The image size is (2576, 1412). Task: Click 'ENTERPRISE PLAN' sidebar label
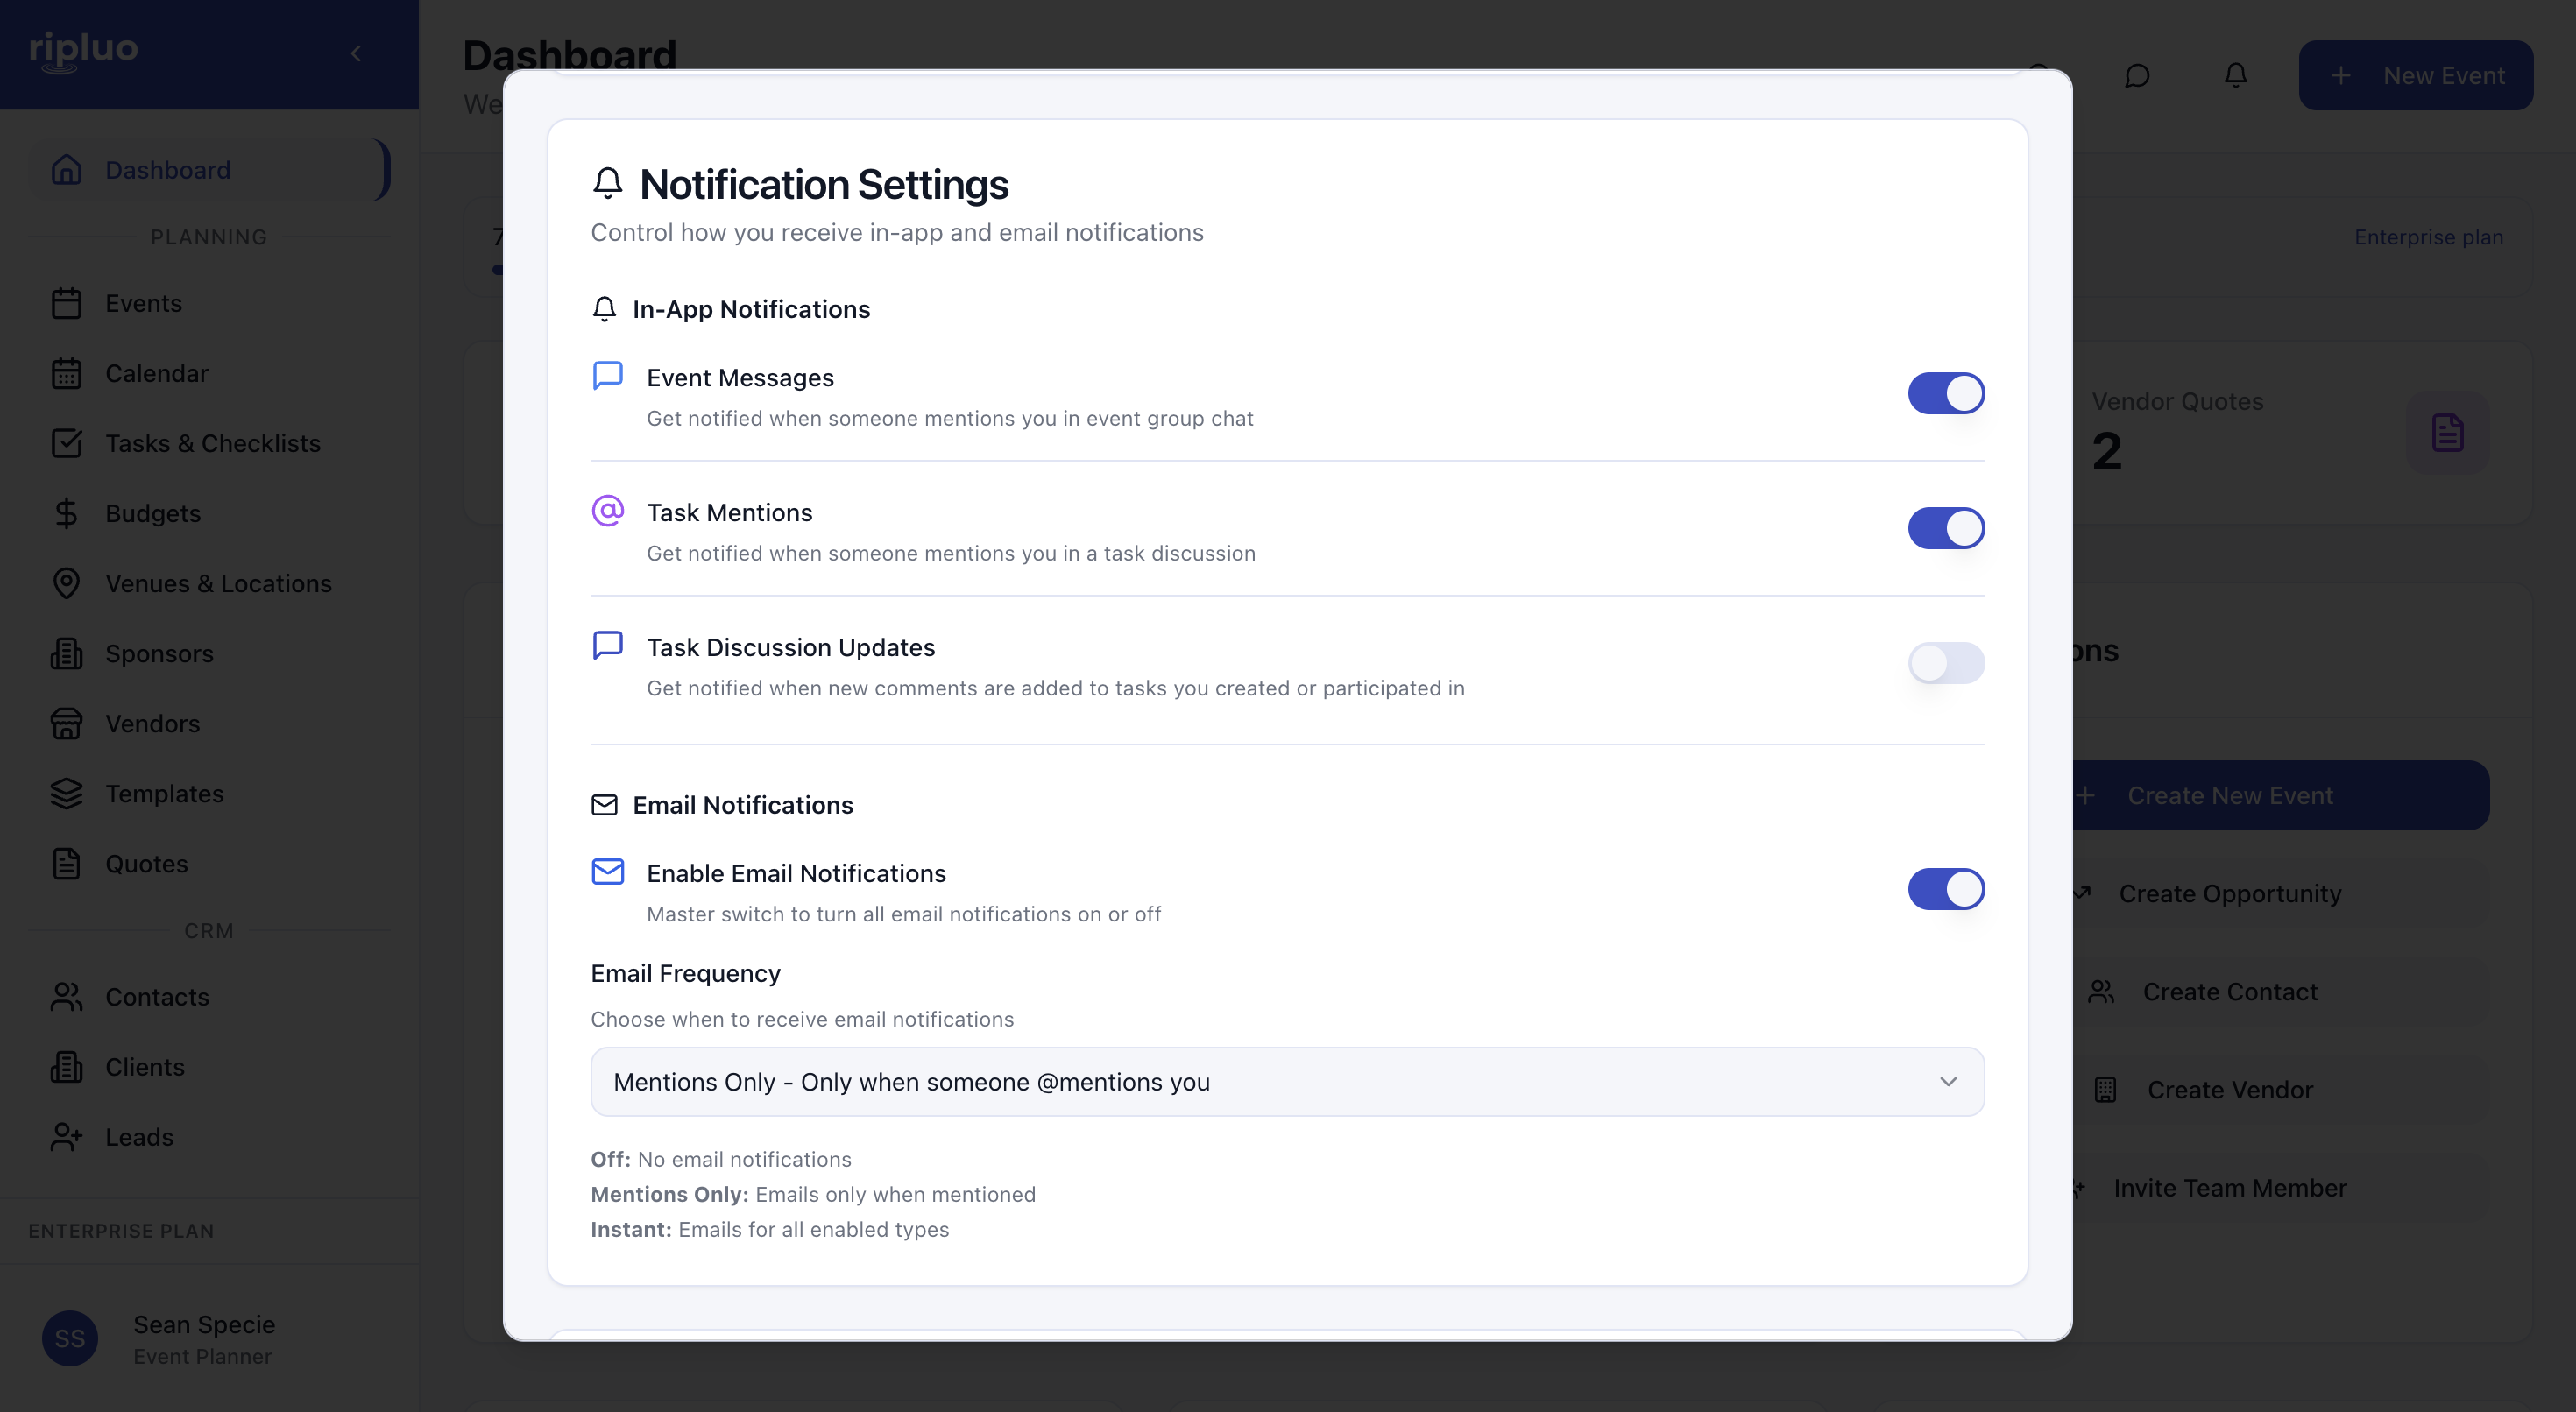(121, 1231)
